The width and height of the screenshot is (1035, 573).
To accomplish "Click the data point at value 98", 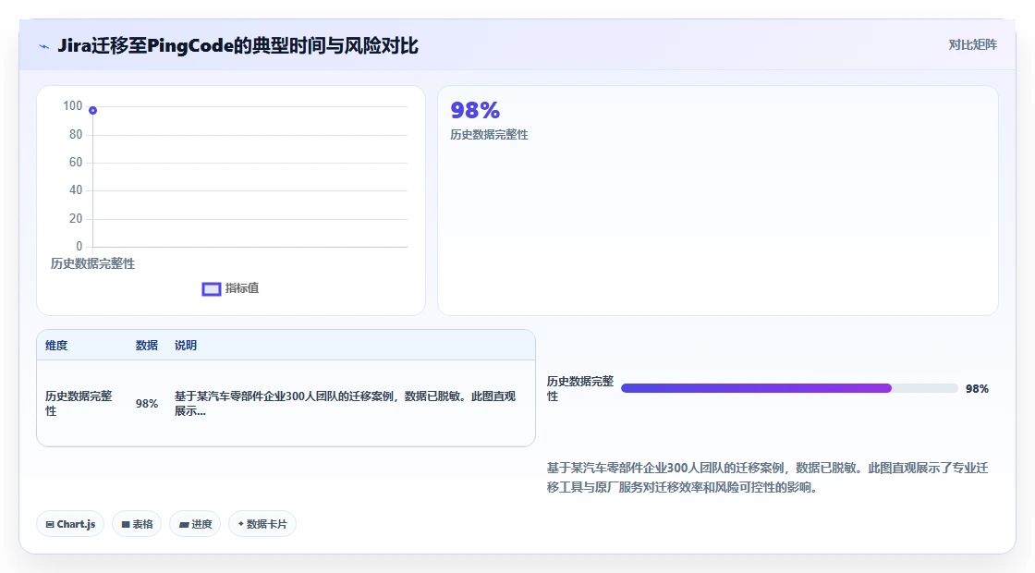I will [93, 110].
